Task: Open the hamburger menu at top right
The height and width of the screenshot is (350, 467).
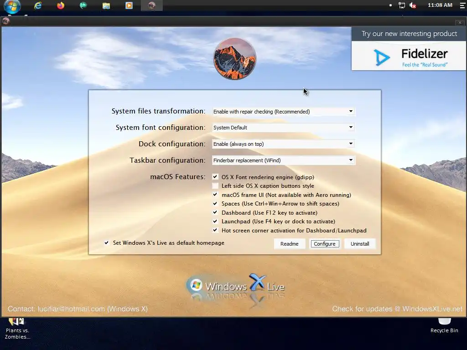Action: pyautogui.click(x=462, y=5)
